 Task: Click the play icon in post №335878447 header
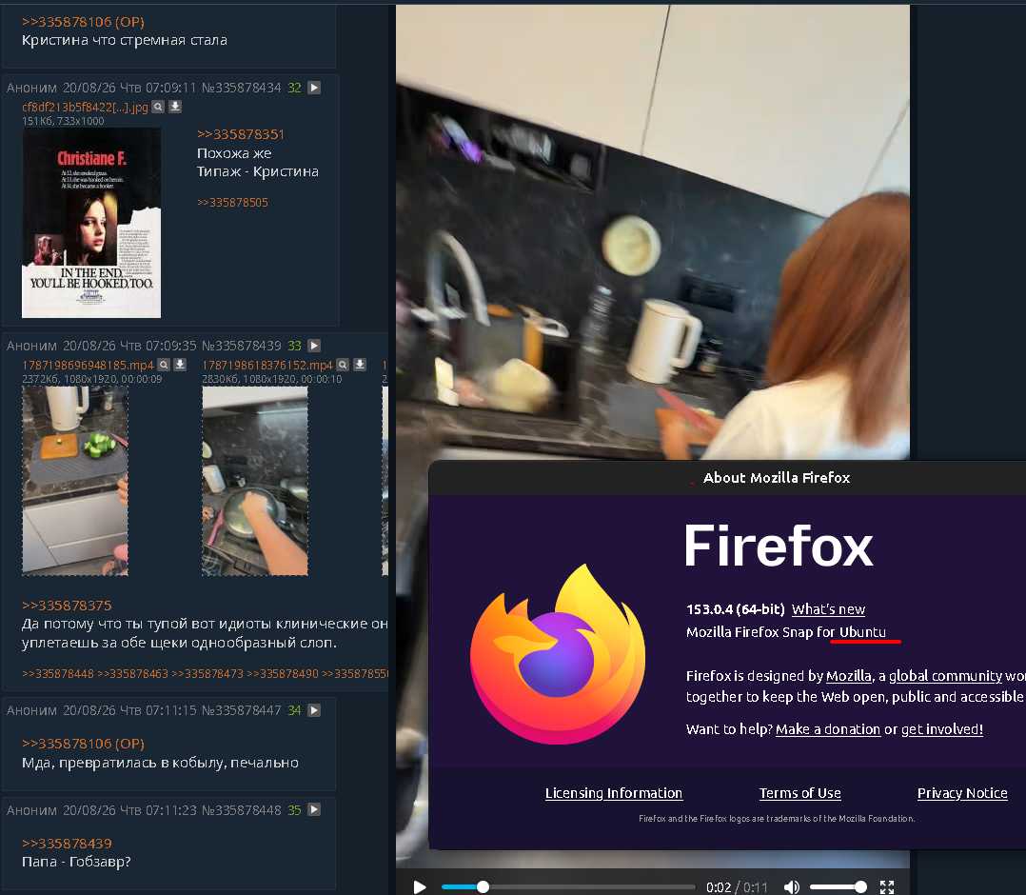314,710
